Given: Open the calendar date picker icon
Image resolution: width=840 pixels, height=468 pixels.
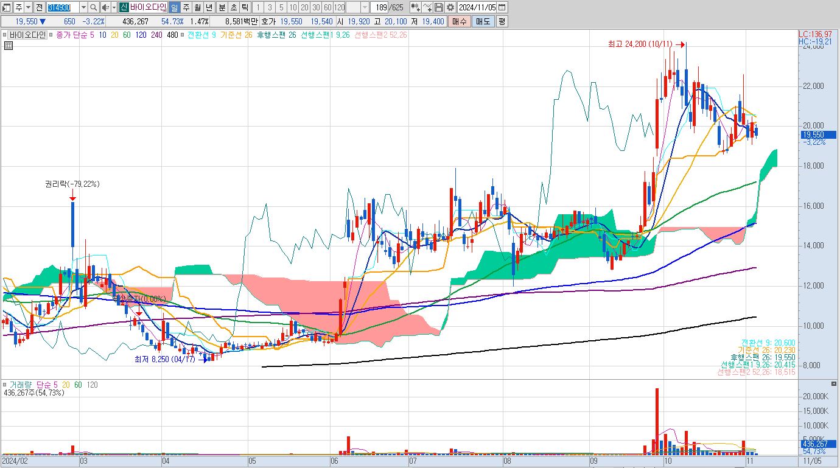Looking at the screenshot, I should click(502, 7).
